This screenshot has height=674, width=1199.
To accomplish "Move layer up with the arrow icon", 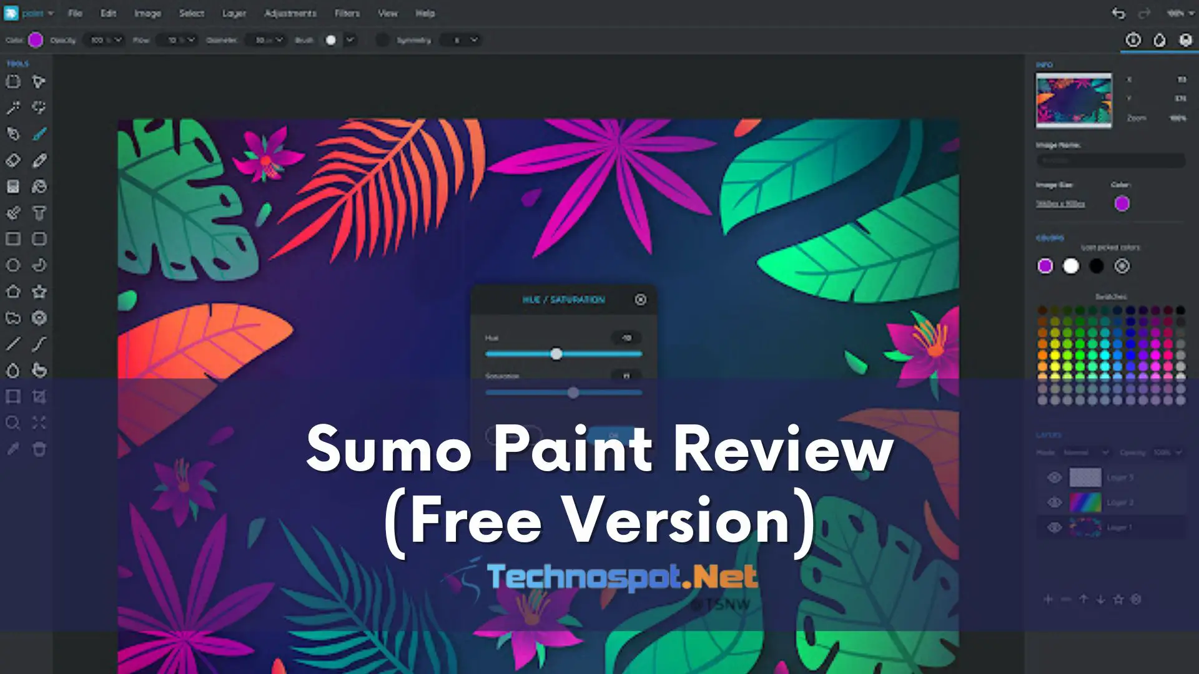I will 1083,599.
